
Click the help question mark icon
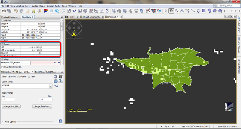[x=60, y=121]
